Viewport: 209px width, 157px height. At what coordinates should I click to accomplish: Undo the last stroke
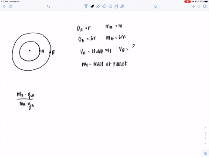[x=48, y=7]
